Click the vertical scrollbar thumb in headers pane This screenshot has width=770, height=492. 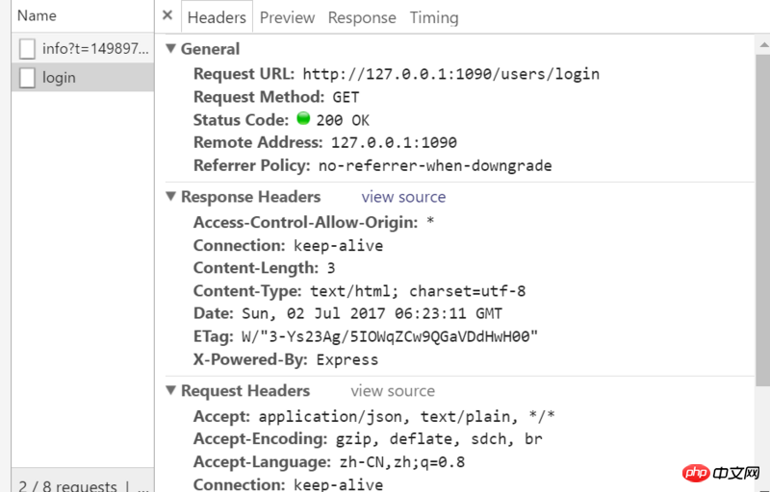point(763,219)
